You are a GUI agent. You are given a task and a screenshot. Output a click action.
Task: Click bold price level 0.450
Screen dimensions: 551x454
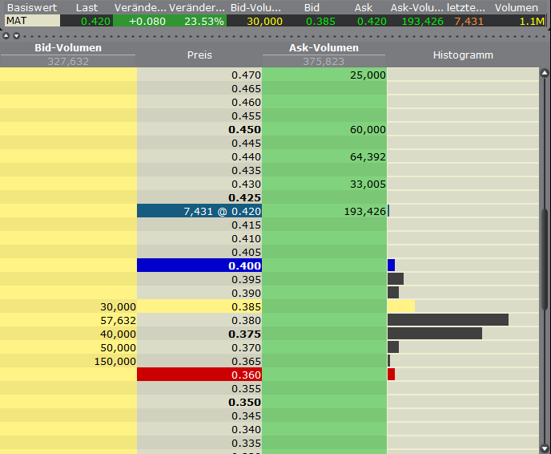[244, 129]
